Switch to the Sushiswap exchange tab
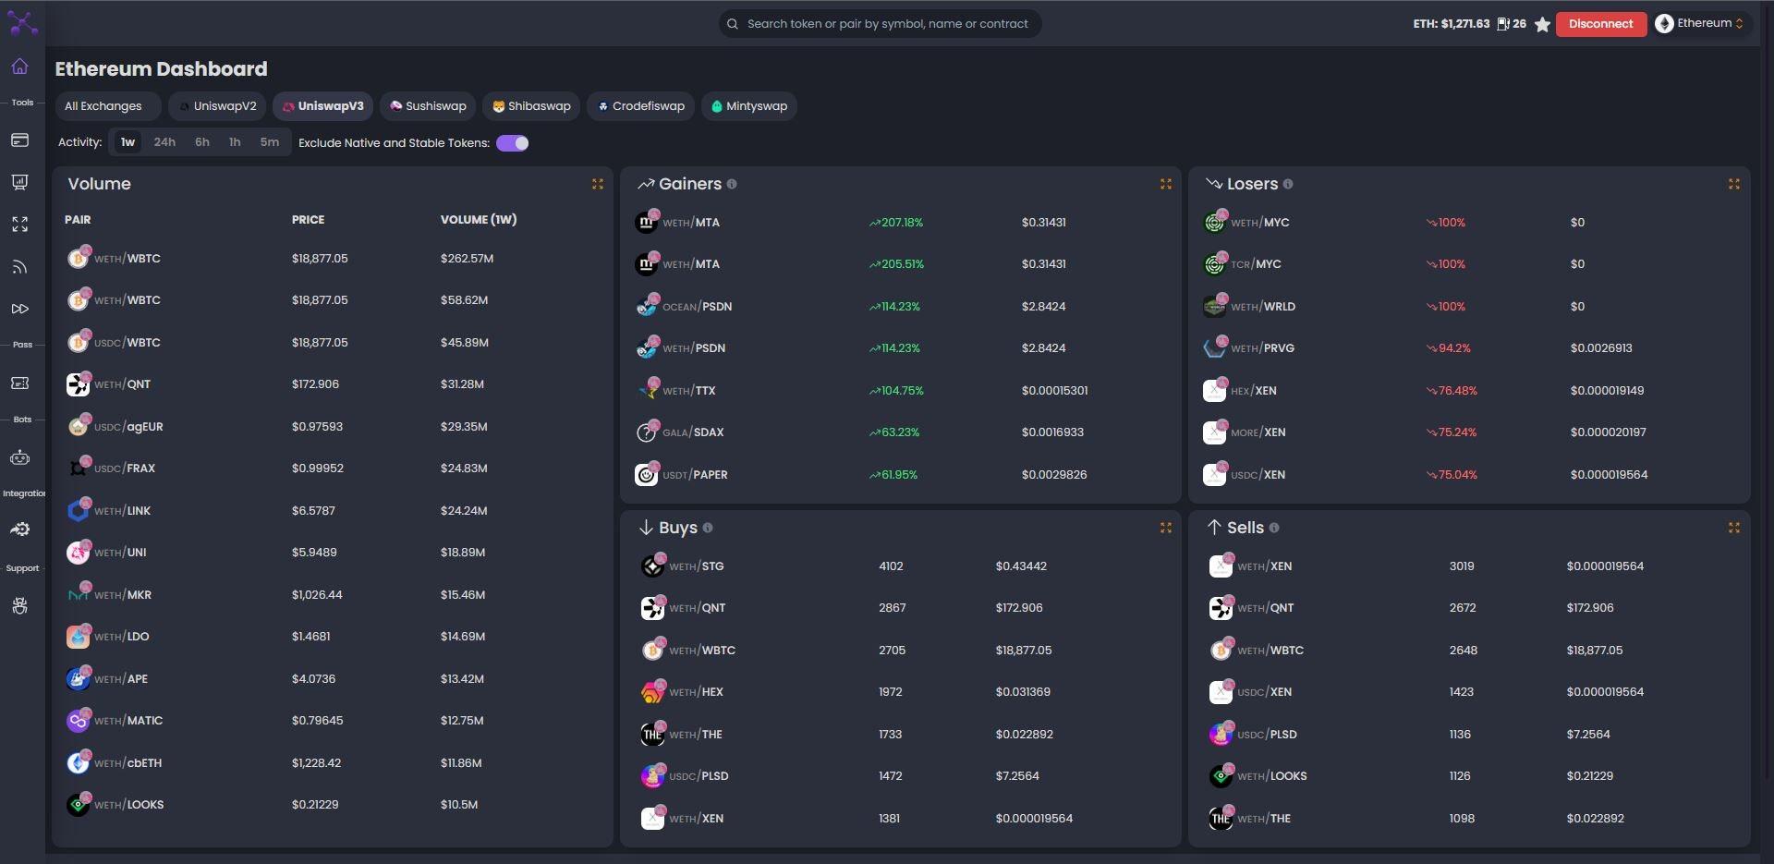Image resolution: width=1774 pixels, height=864 pixels. click(x=428, y=106)
